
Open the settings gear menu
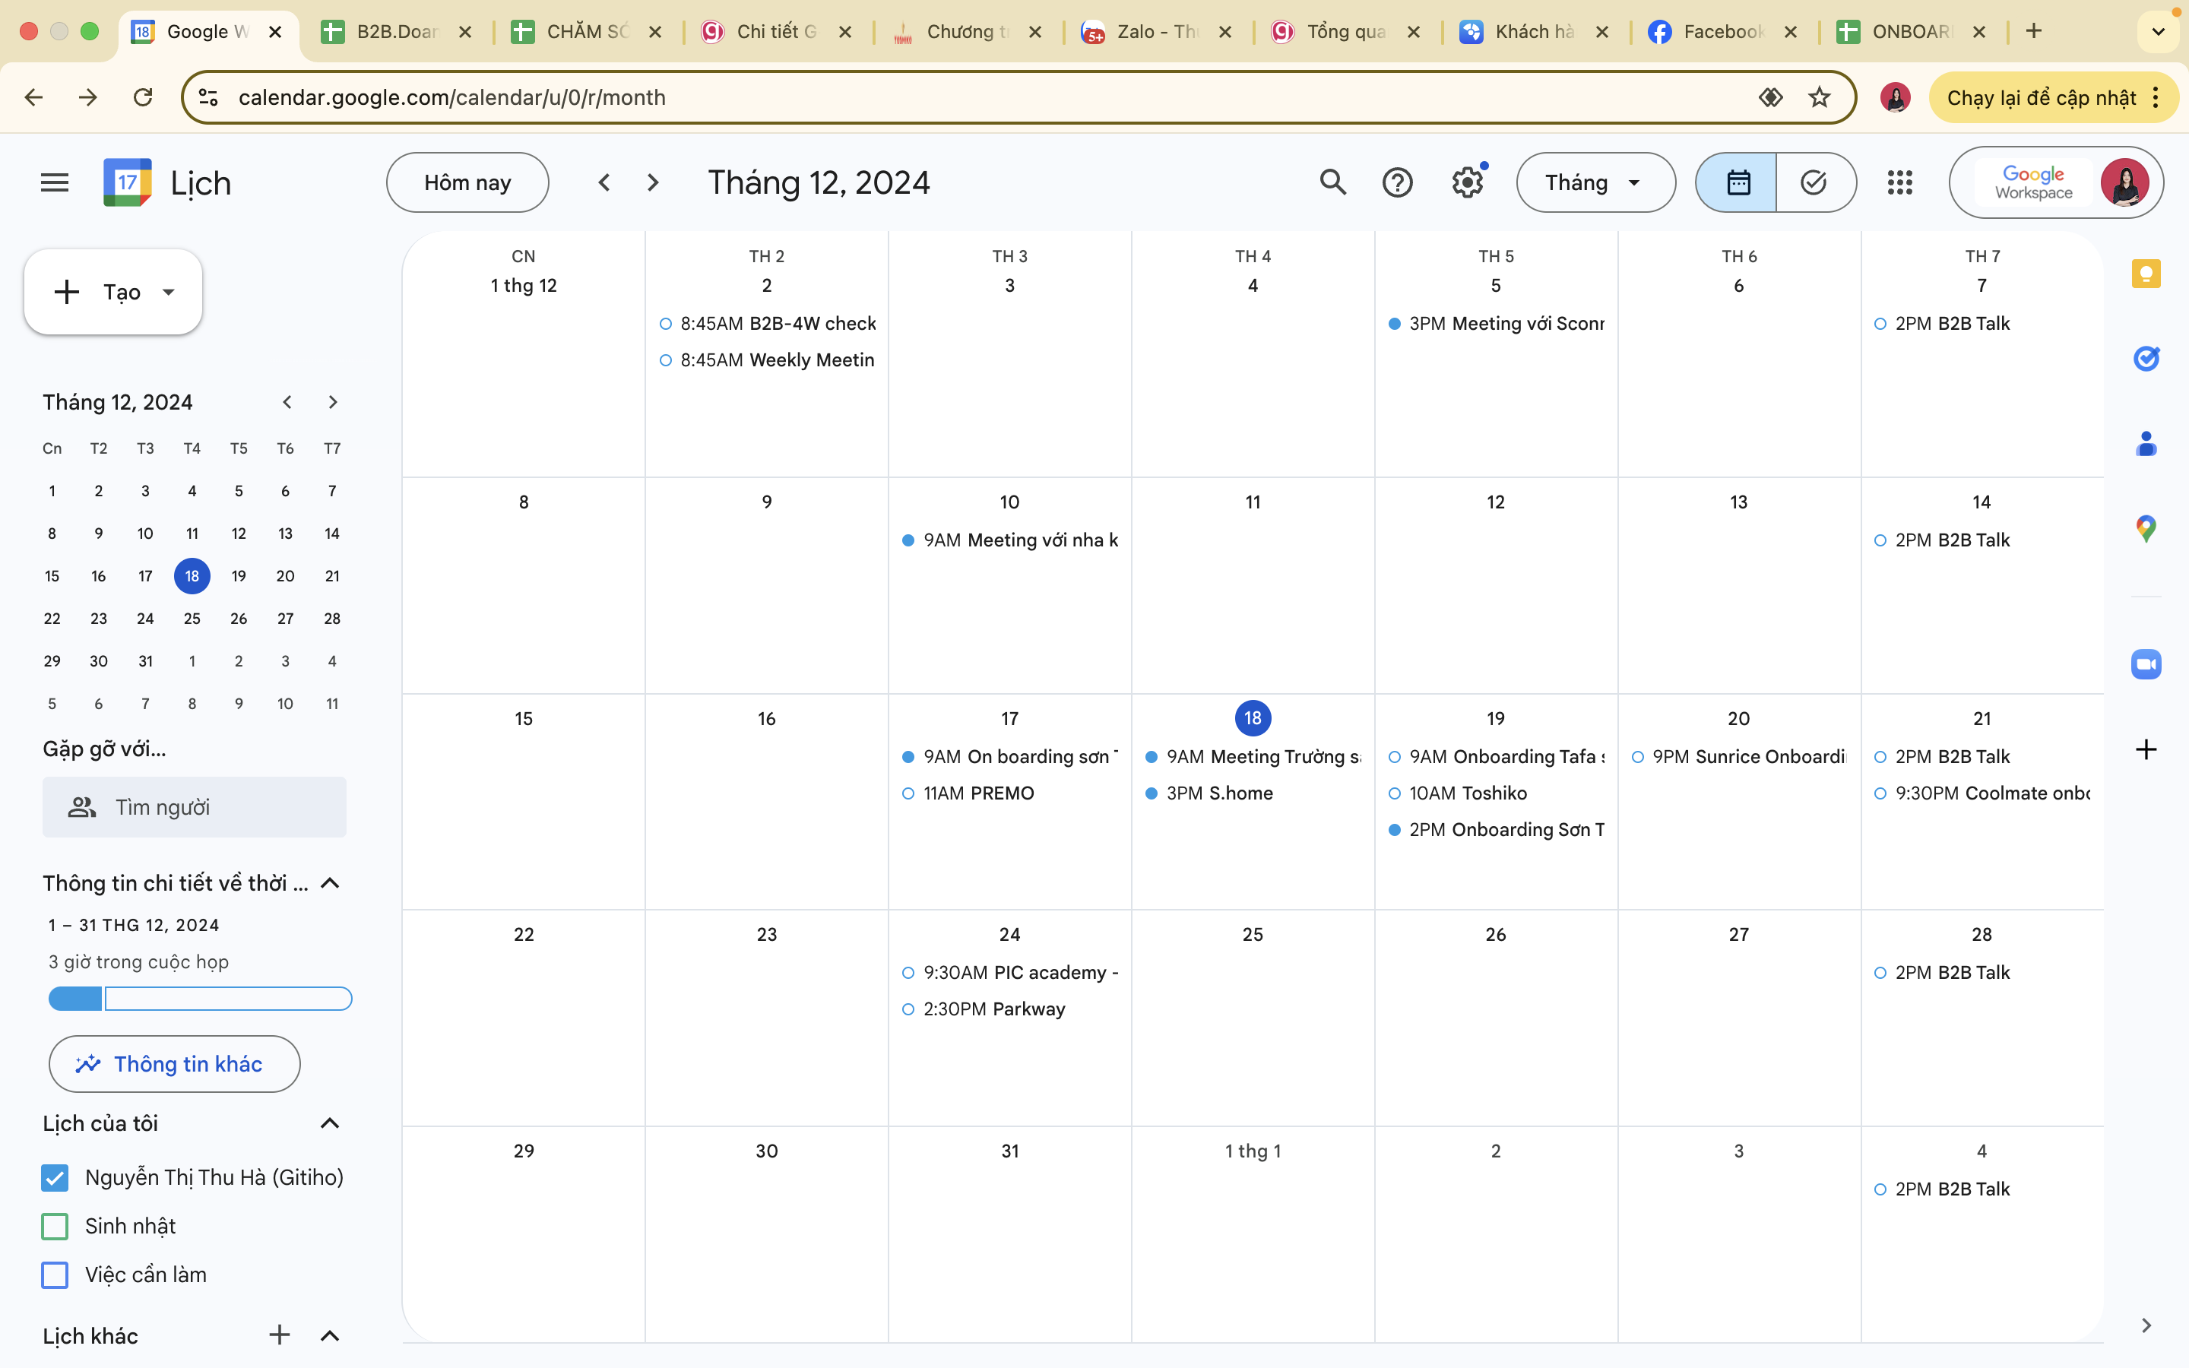tap(1466, 182)
